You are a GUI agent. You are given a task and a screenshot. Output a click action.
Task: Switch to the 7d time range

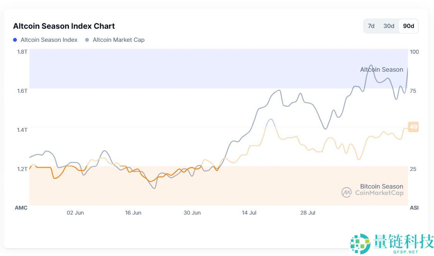click(x=371, y=26)
